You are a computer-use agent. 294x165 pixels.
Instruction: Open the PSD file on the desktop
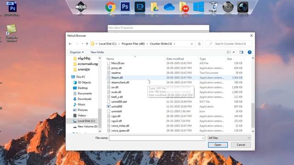click(x=11, y=9)
